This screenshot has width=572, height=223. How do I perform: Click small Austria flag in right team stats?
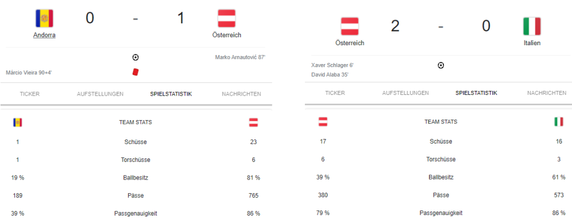point(323,122)
